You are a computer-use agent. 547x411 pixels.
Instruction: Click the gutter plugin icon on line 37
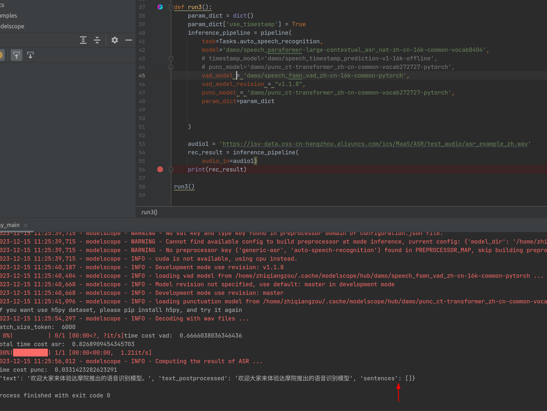pyautogui.click(x=160, y=7)
